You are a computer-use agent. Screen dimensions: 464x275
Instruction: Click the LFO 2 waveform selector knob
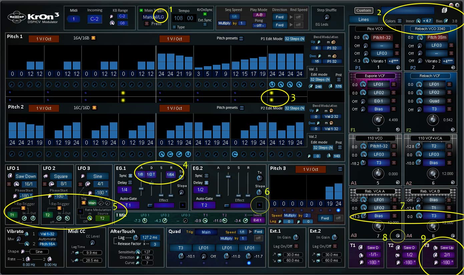pyautogui.click(x=46, y=176)
